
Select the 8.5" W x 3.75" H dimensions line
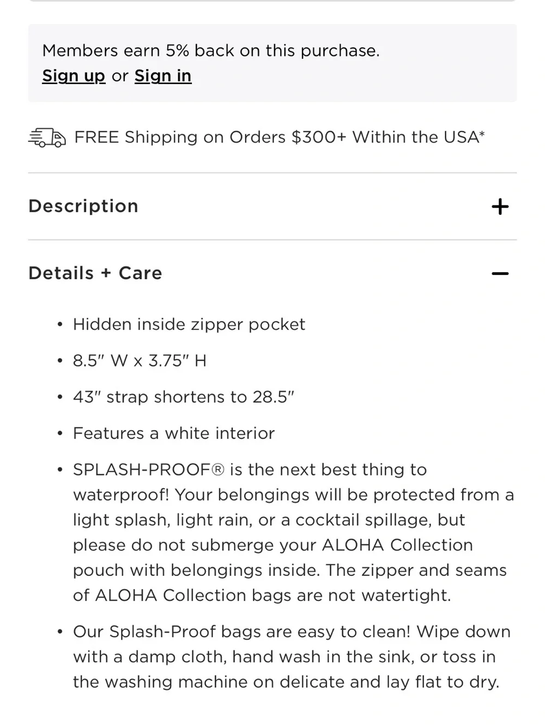140,361
